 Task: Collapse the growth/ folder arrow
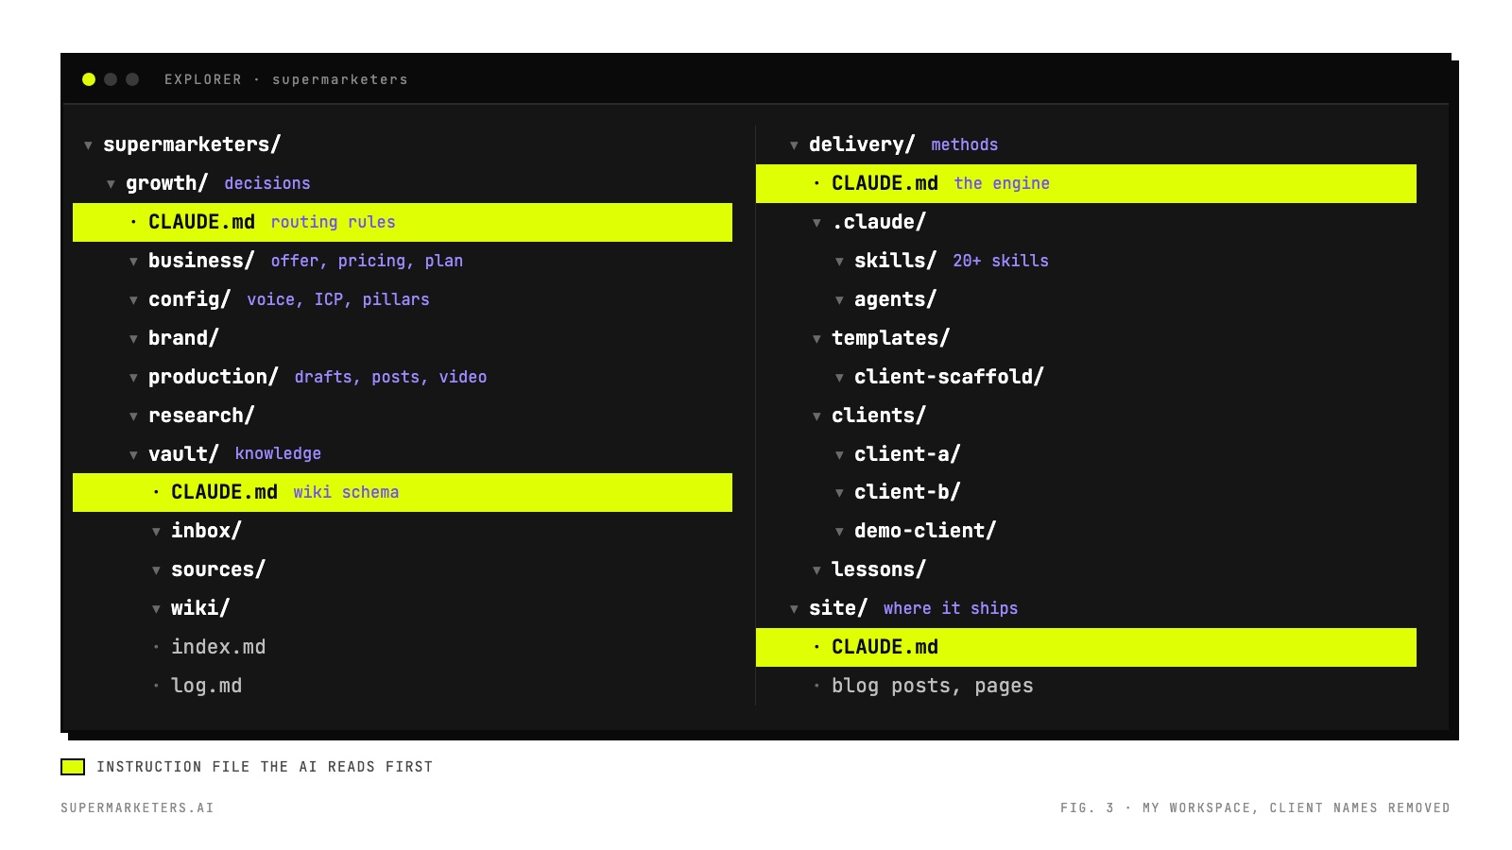[111, 184]
